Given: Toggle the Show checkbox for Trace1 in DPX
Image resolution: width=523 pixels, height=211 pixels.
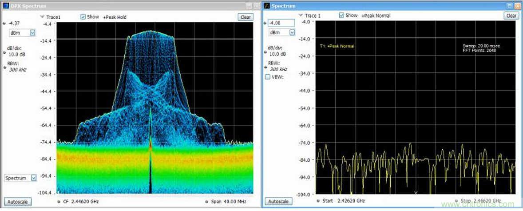Looking at the screenshot, I should pyautogui.click(x=83, y=17).
